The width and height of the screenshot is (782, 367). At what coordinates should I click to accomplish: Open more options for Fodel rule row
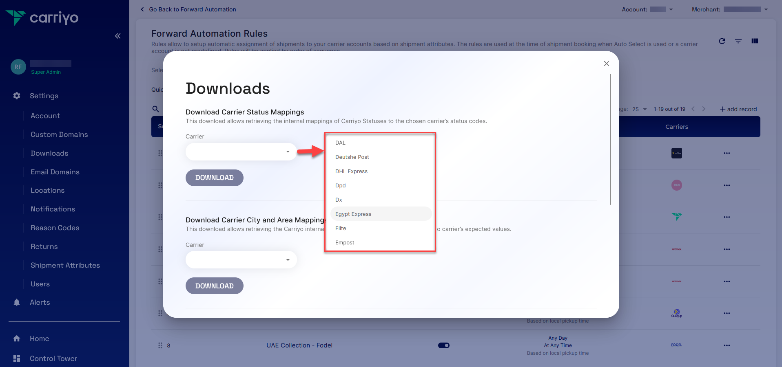click(x=727, y=345)
